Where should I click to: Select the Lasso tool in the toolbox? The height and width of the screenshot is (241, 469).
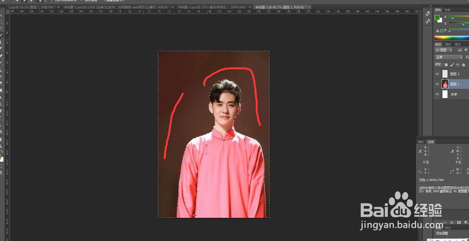1,29
